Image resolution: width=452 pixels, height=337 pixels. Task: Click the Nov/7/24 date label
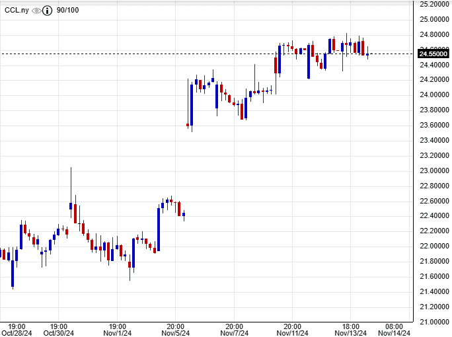234,333
